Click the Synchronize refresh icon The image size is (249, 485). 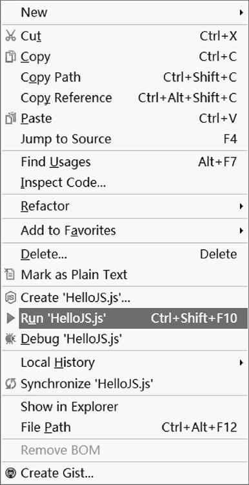pyautogui.click(x=10, y=384)
